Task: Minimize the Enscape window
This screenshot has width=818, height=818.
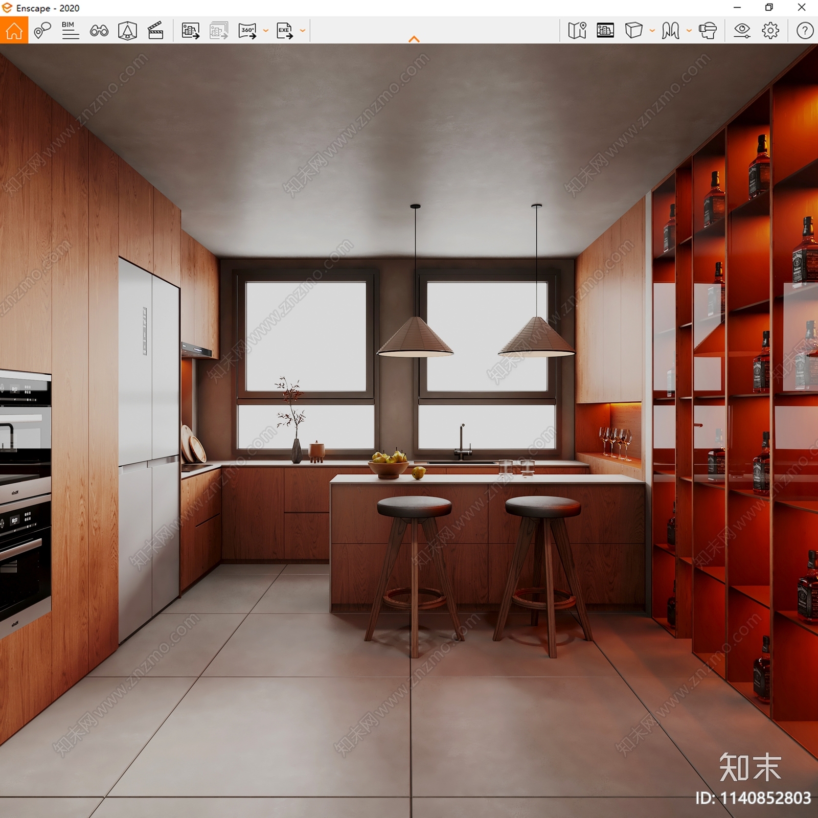Action: tap(737, 8)
